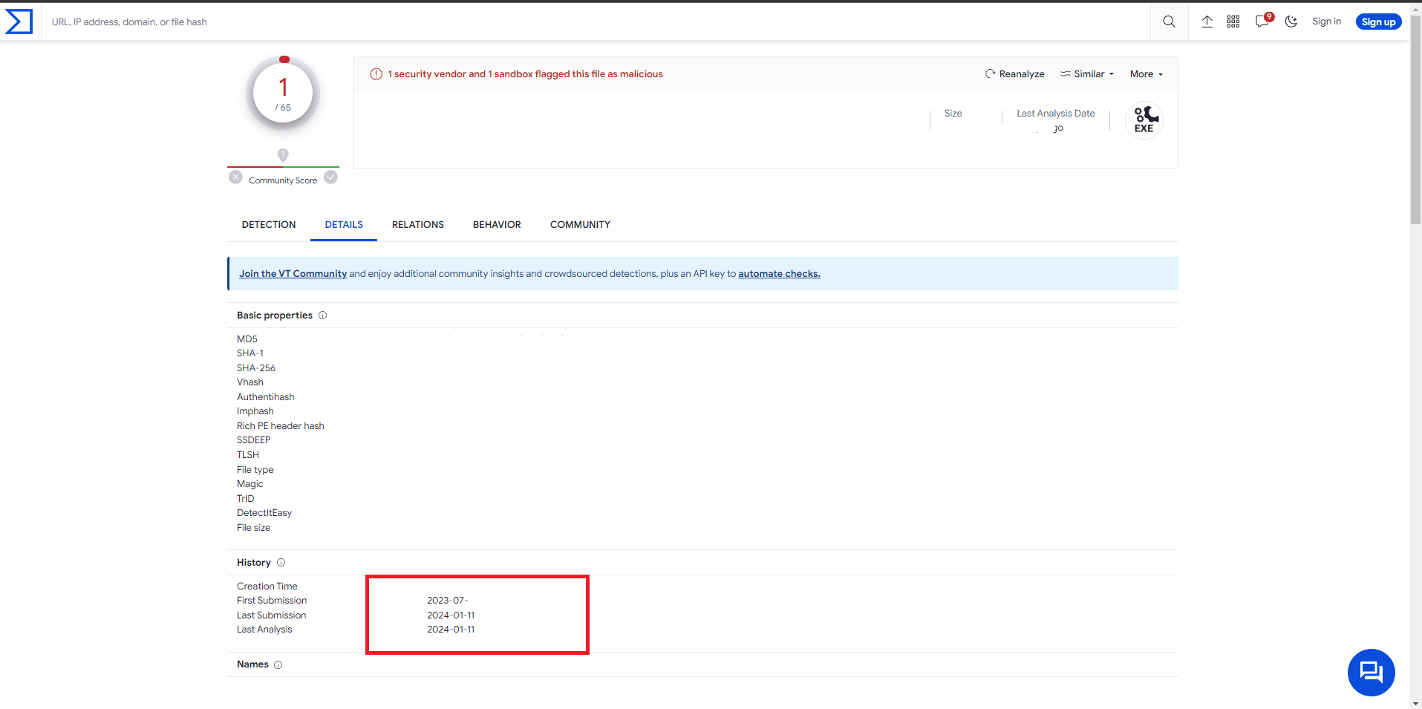
Task: Vote positive on Community Score
Action: (x=330, y=177)
